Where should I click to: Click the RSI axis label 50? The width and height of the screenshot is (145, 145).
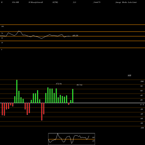(2, 38)
